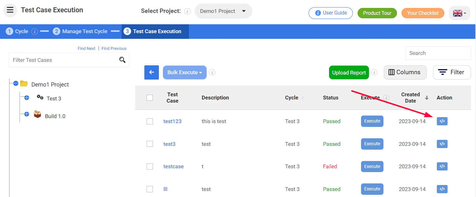Click the Failed status in testcase row
Image resolution: width=476 pixels, height=197 pixels.
[x=330, y=166]
